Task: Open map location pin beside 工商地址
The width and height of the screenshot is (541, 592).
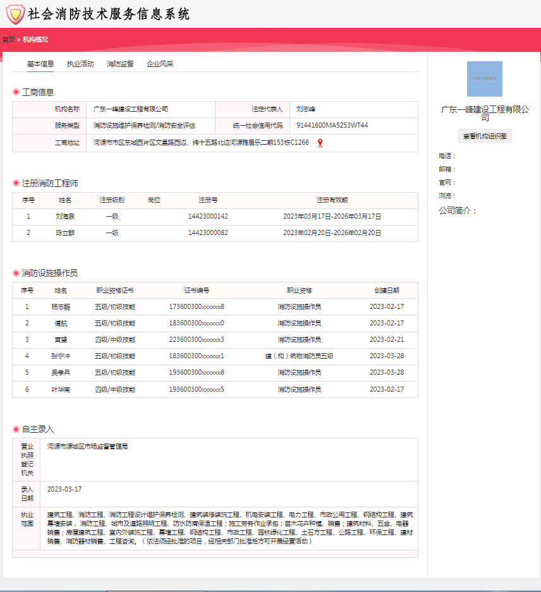Action: point(321,143)
